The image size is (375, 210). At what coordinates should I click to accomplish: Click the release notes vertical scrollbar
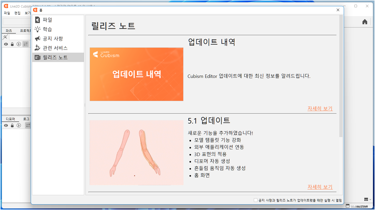click(x=341, y=76)
